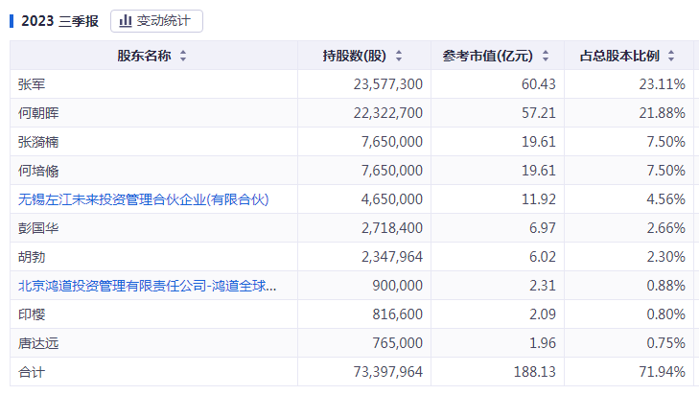The width and height of the screenshot is (699, 395).
Task: Click 胡勃 shareholder name
Action: tap(31, 257)
